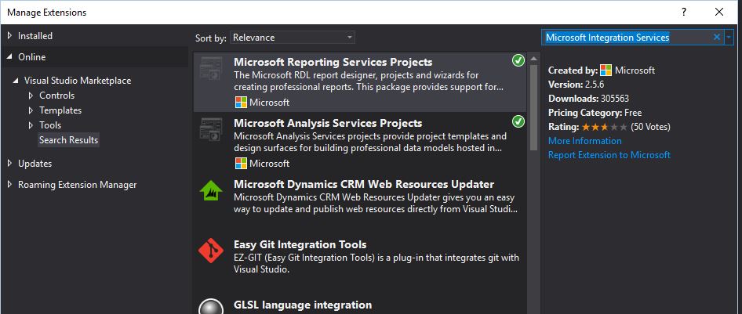Image resolution: width=742 pixels, height=314 pixels.
Task: Click the Microsoft logo beside Created by
Action: [x=606, y=70]
